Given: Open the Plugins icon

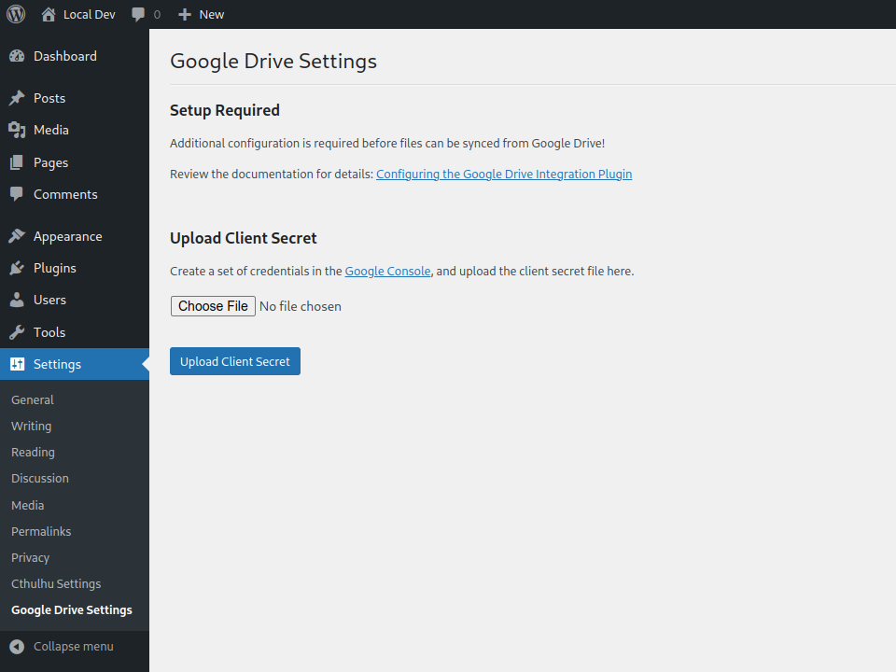Looking at the screenshot, I should [19, 268].
